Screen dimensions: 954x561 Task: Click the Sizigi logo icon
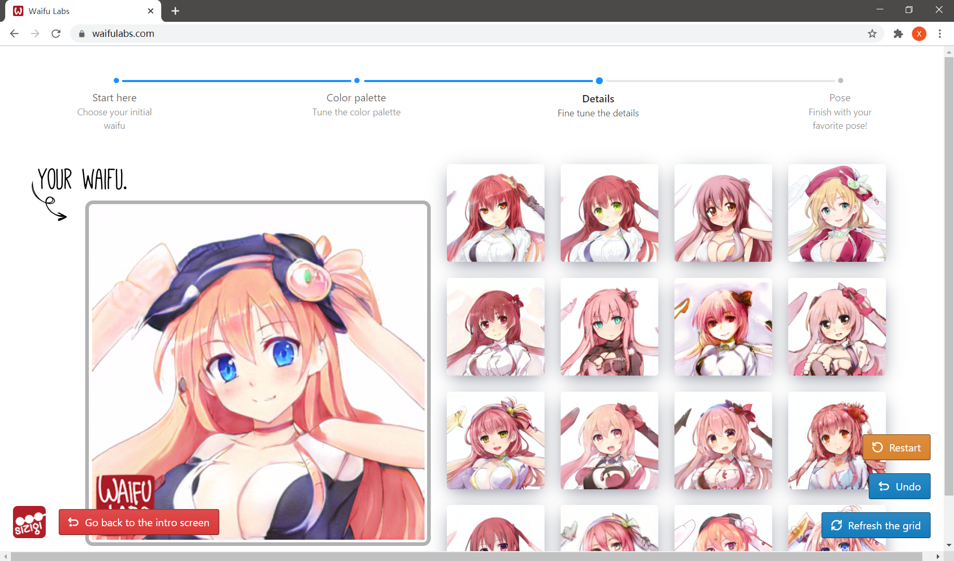click(x=30, y=522)
